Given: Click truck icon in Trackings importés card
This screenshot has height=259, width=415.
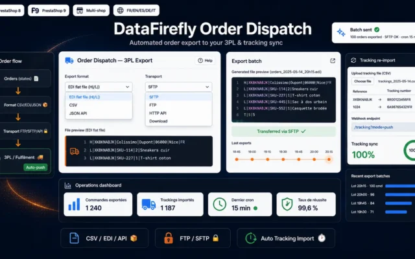Looking at the screenshot, I should [148, 205].
